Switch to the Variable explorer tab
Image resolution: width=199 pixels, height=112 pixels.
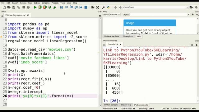[112, 36]
